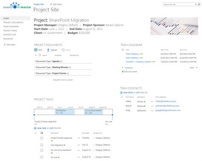Open the search scope dropdown arrow
Image resolution: width=202 pixels, height=161 pixels.
click(x=196, y=5)
